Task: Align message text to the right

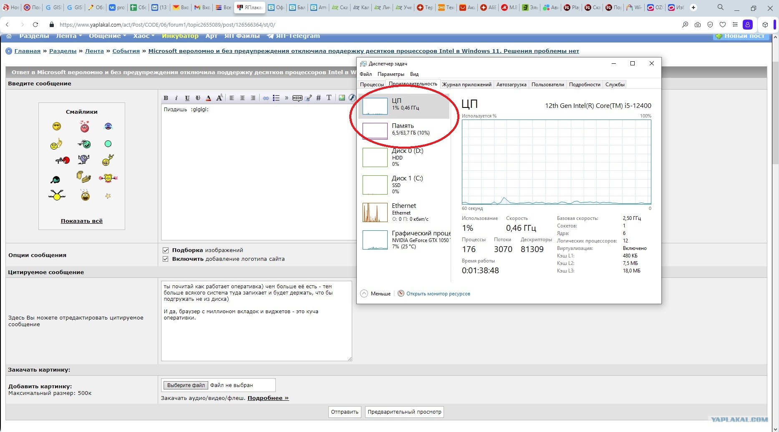Action: tap(253, 98)
